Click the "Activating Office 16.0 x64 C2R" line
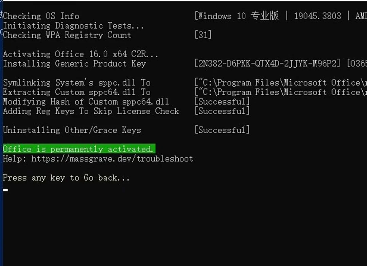The width and height of the screenshot is (367, 266). (81, 54)
